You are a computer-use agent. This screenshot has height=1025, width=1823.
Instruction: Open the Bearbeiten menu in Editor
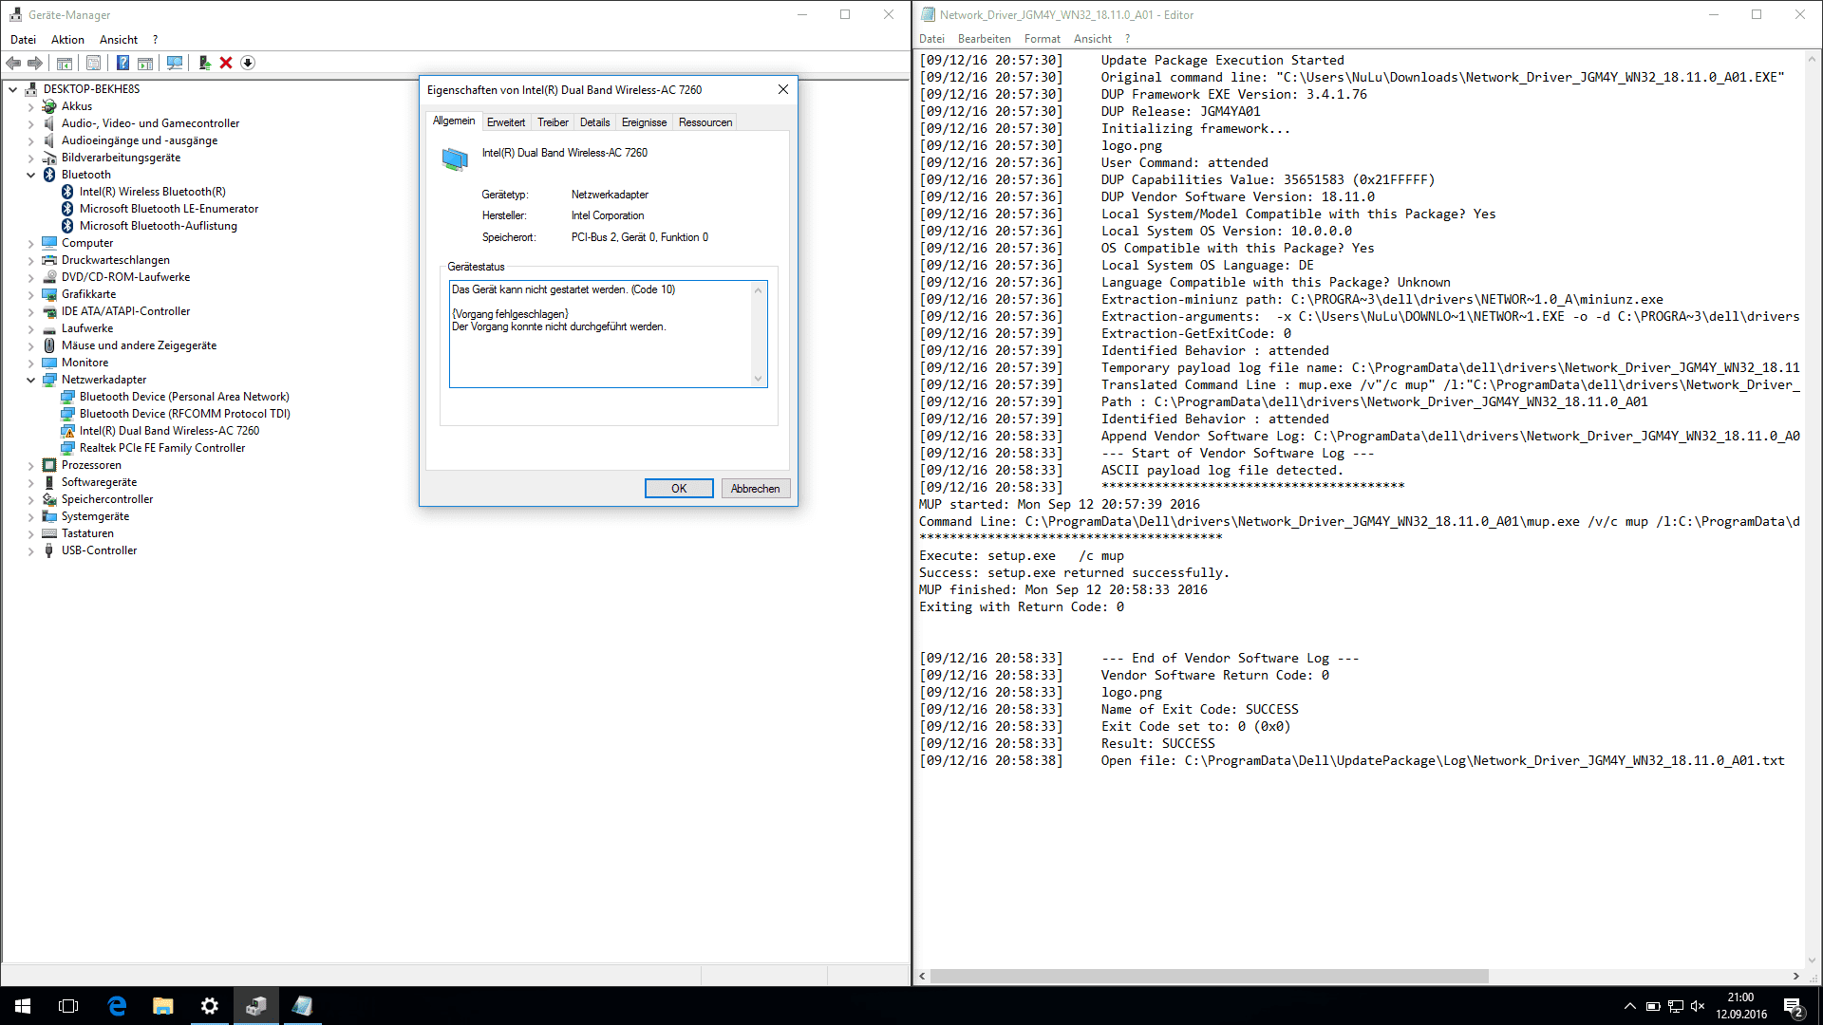tap(984, 39)
